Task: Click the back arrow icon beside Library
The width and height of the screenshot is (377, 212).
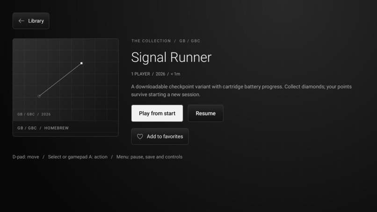Action: click(x=21, y=21)
